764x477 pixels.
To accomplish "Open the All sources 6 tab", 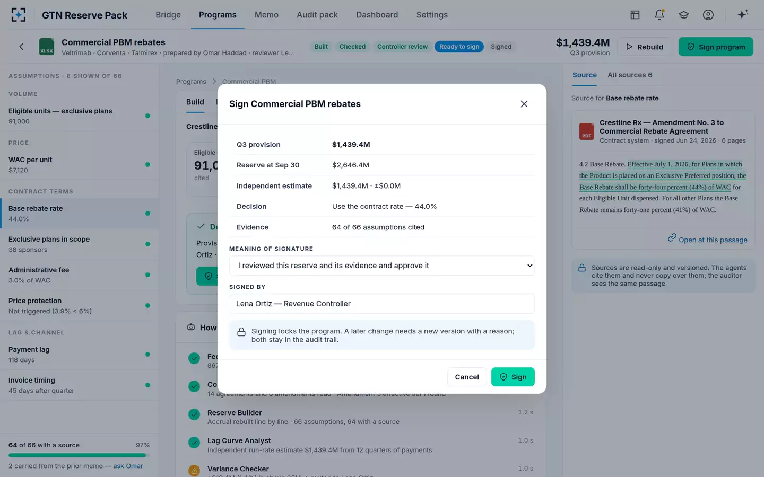I will tap(630, 75).
